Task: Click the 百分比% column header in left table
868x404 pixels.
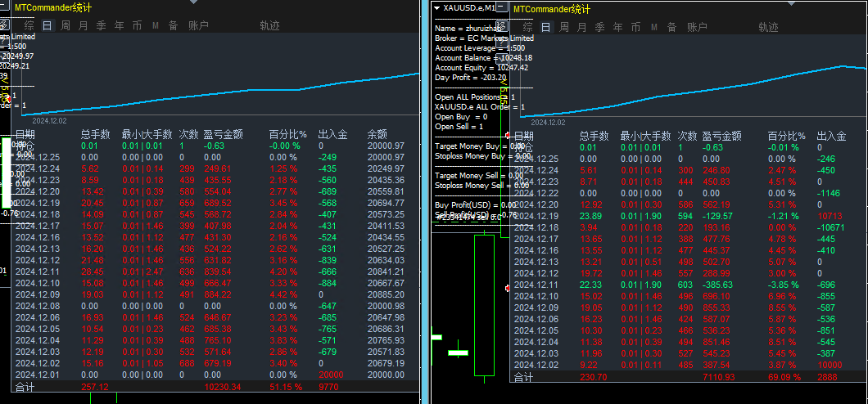Action: (288, 134)
